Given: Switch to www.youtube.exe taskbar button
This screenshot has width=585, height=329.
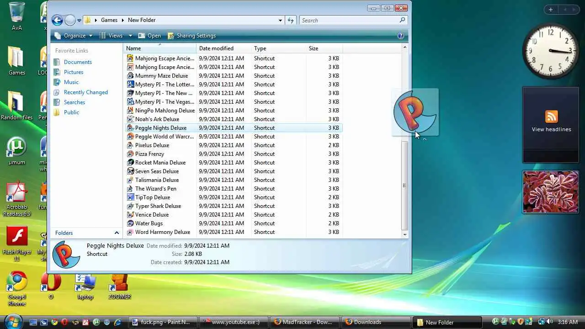Looking at the screenshot, I should pyautogui.click(x=234, y=322).
